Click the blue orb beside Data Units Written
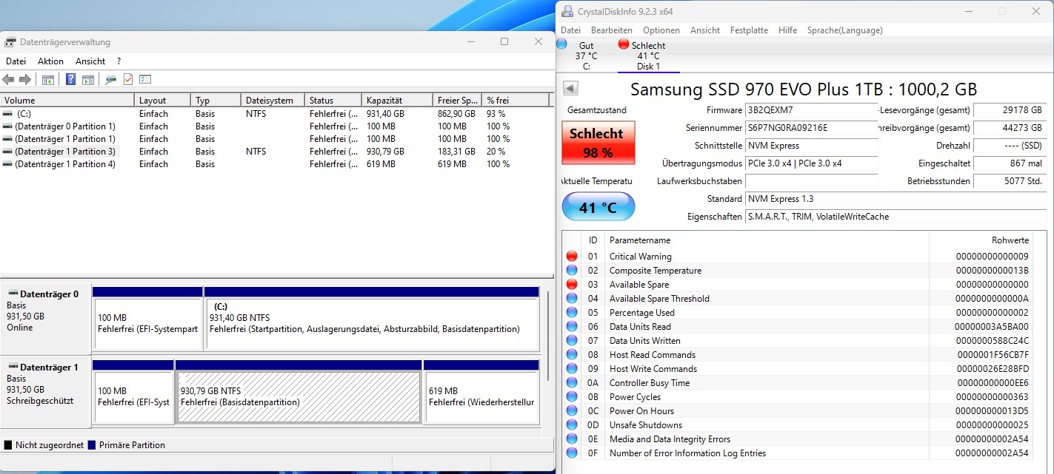Screen dimensions: 1054x474 pyautogui.click(x=572, y=341)
